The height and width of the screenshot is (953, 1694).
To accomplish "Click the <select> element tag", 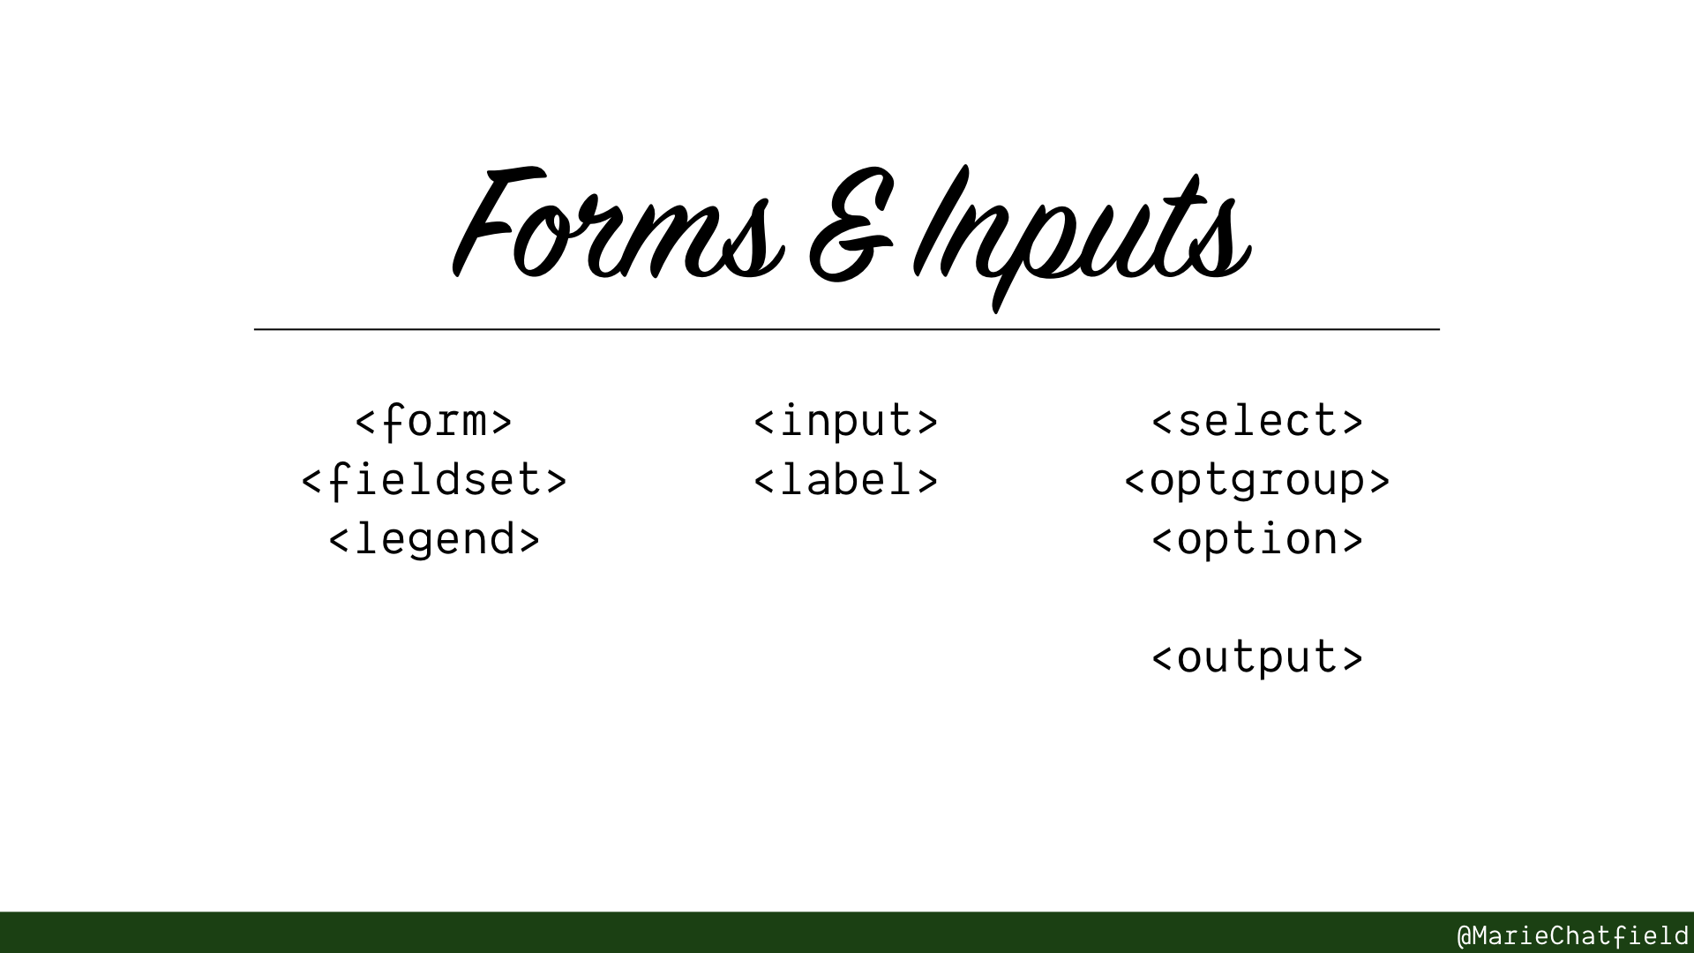I will point(1256,420).
